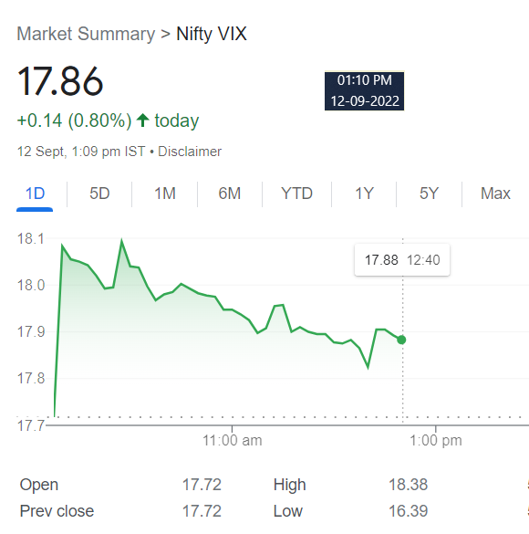Click the green up arrow icon
The image size is (529, 534).
tap(143, 120)
